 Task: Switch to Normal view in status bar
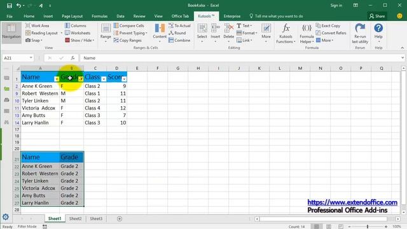[317, 226]
